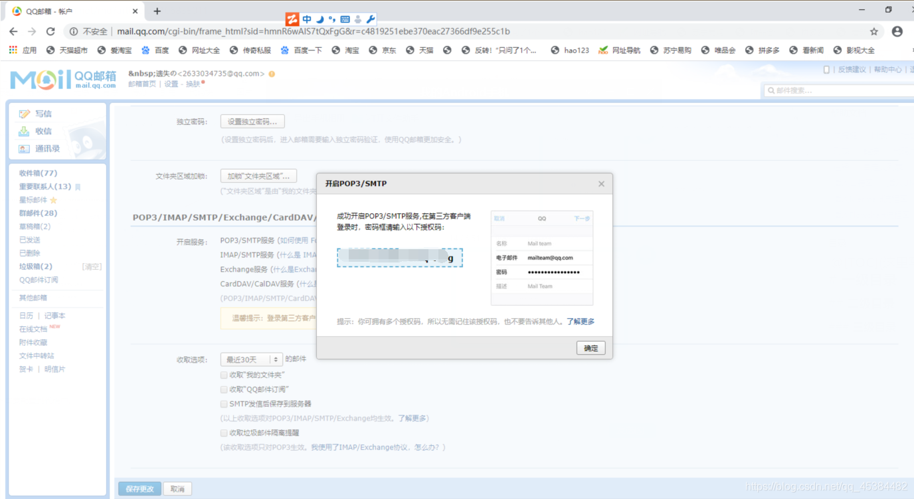Open the browser profile avatar icon
914x499 pixels.
point(897,31)
